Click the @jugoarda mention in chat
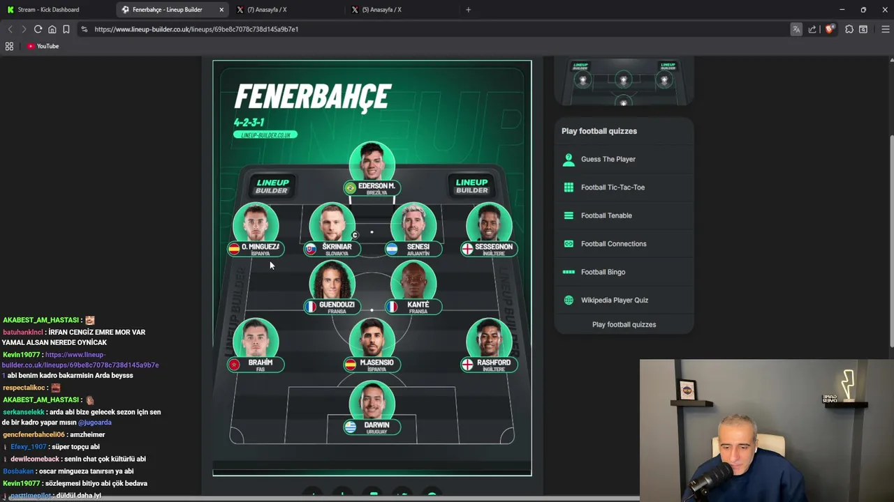The image size is (894, 502). pyautogui.click(x=94, y=423)
